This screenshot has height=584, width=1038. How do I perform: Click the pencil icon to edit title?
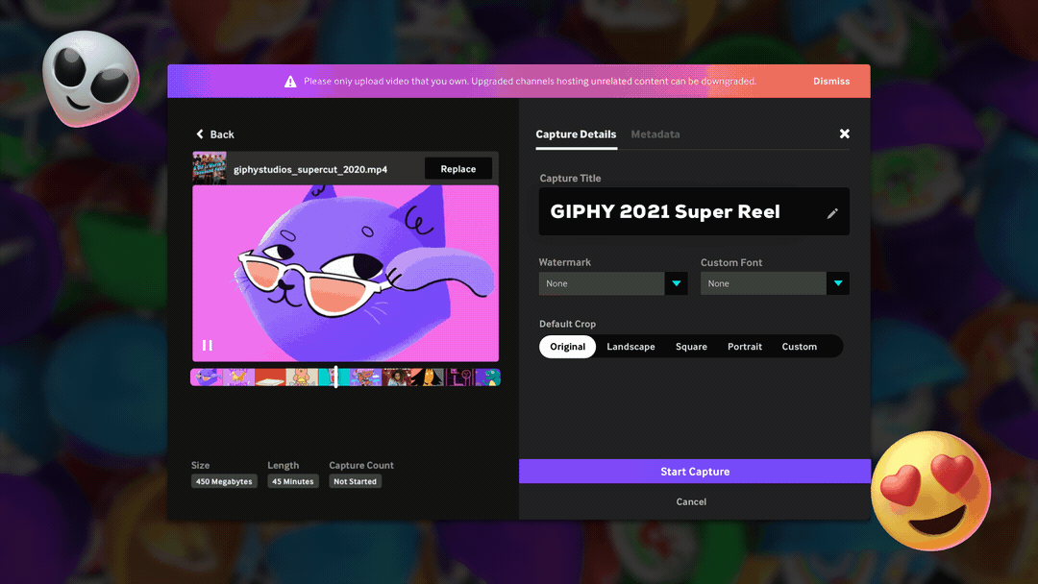[832, 213]
